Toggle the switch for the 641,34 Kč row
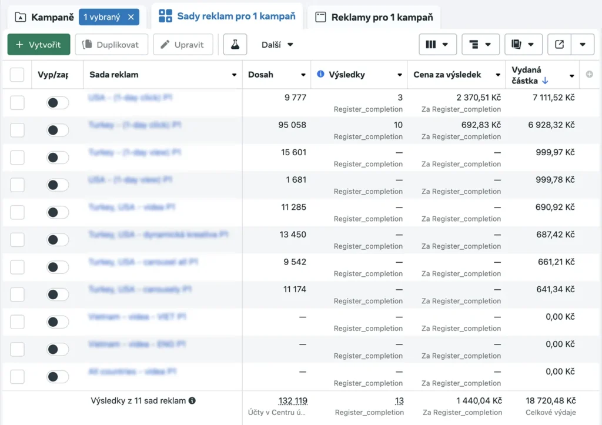 pos(58,295)
